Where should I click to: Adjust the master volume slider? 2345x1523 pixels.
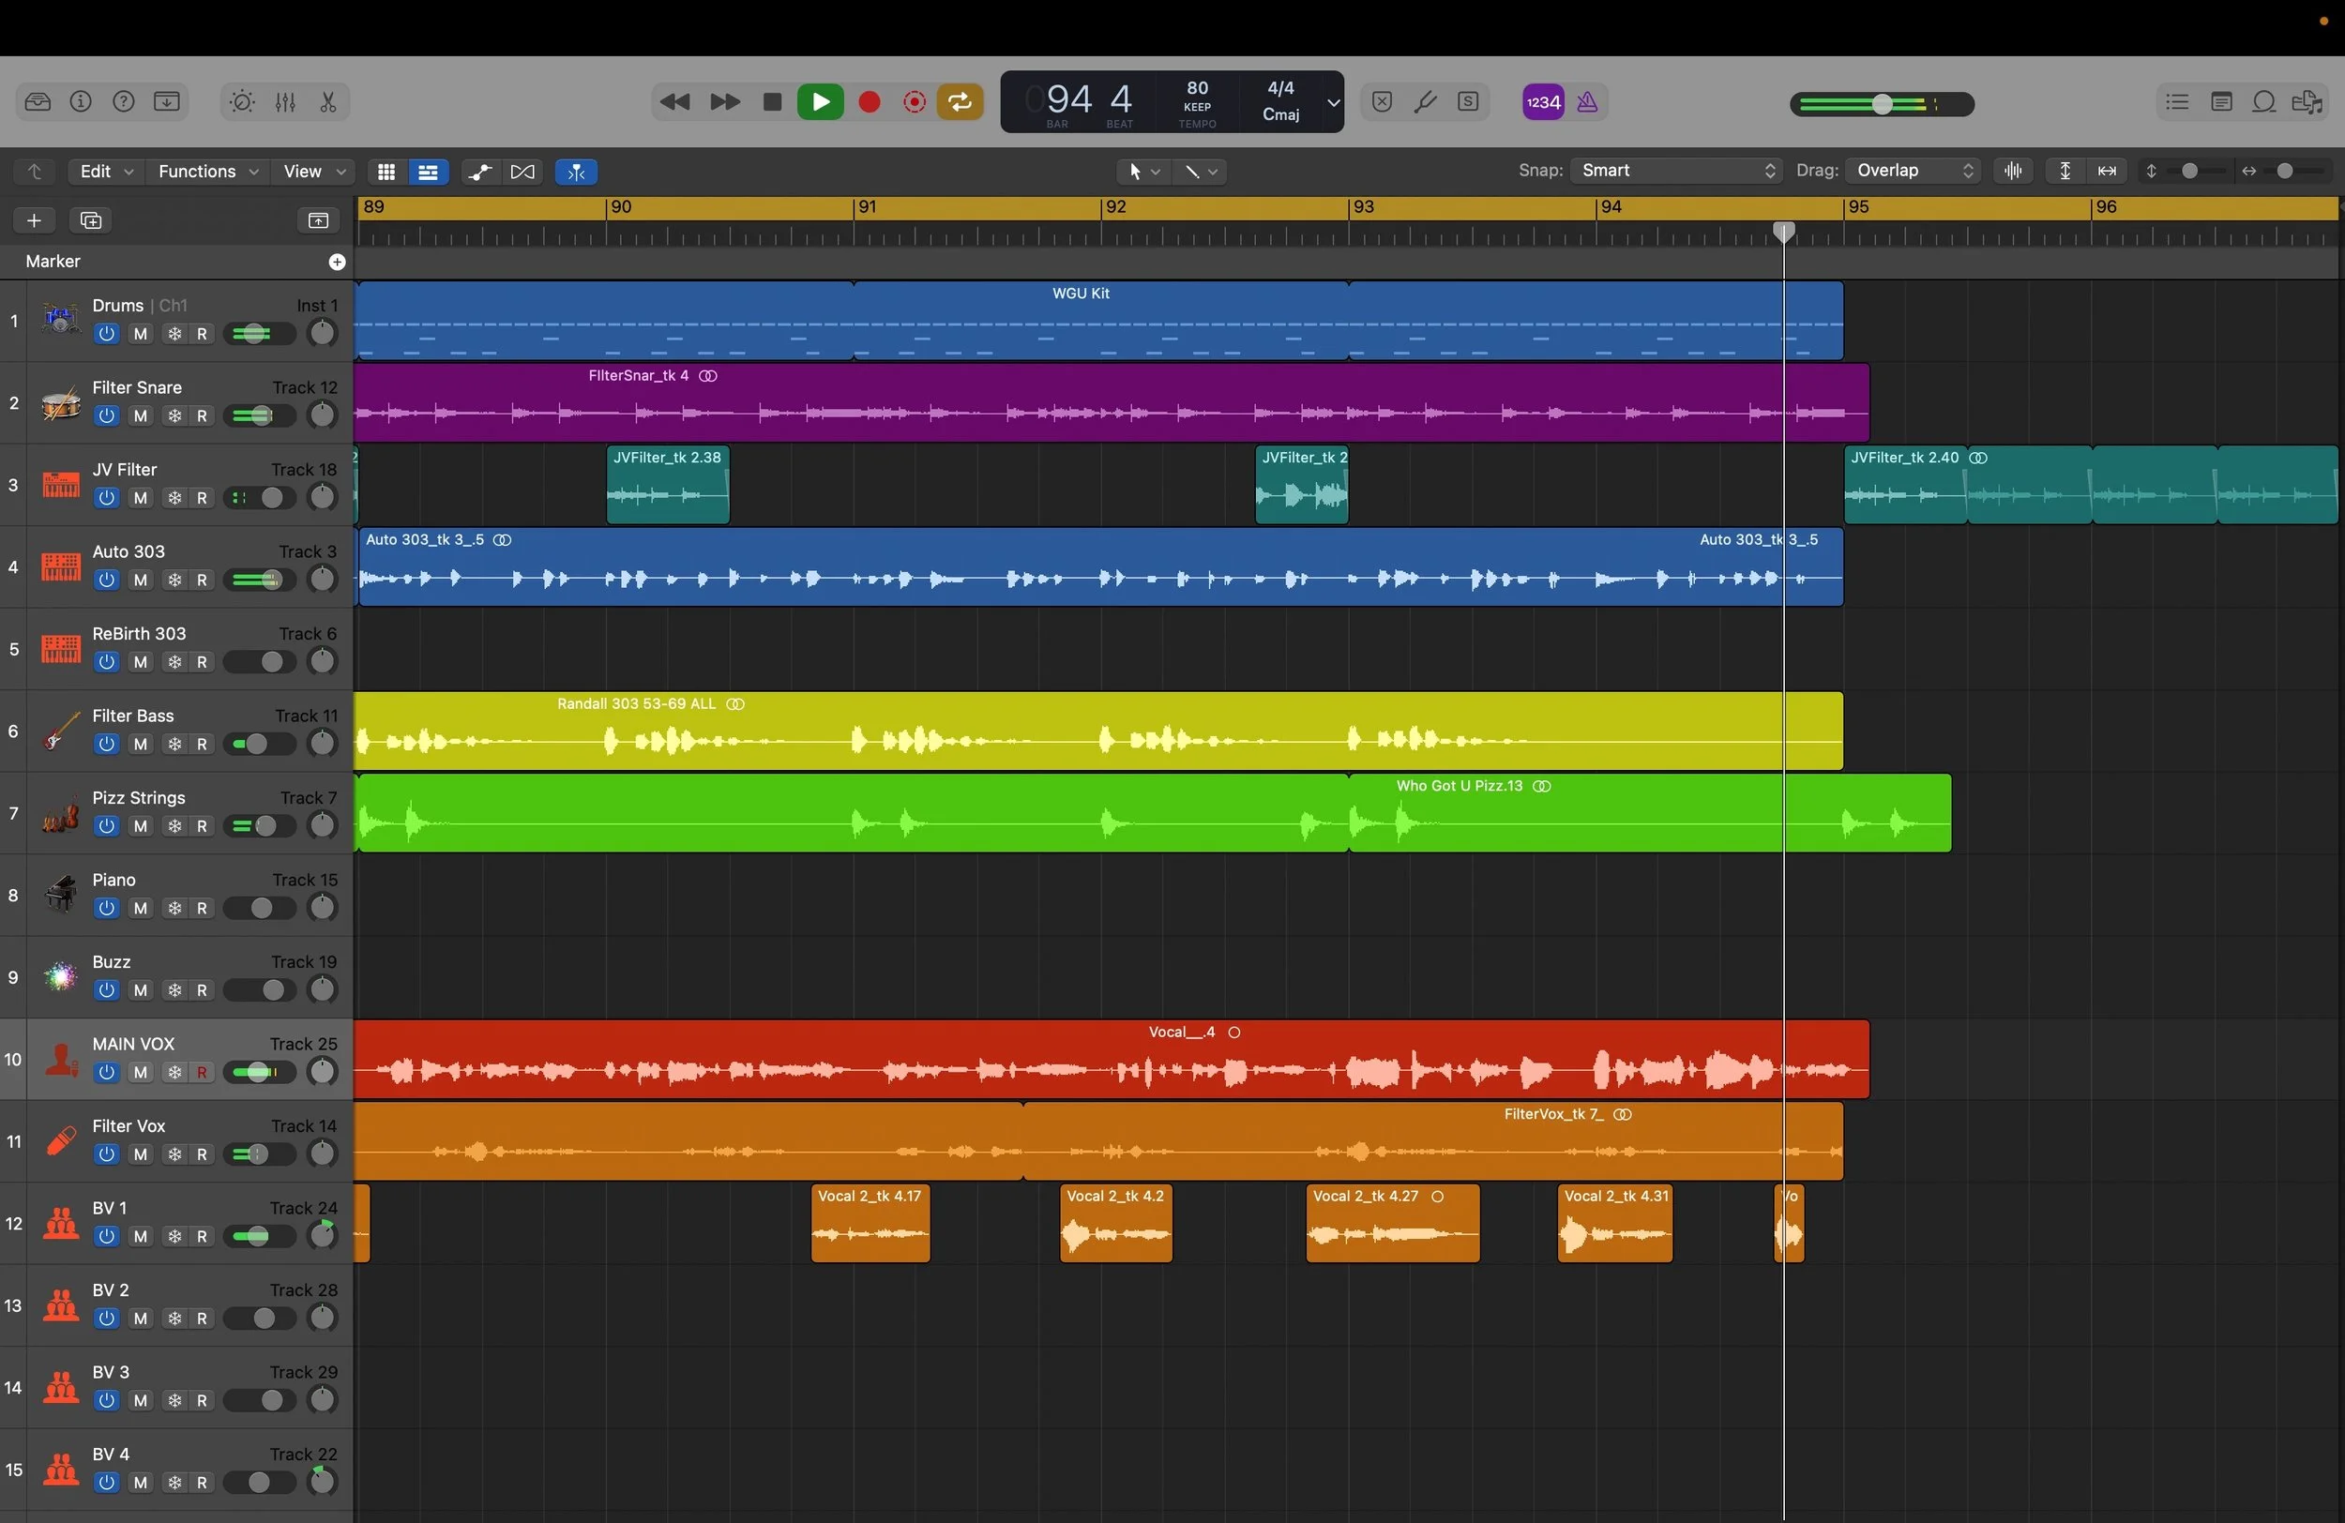(1882, 104)
